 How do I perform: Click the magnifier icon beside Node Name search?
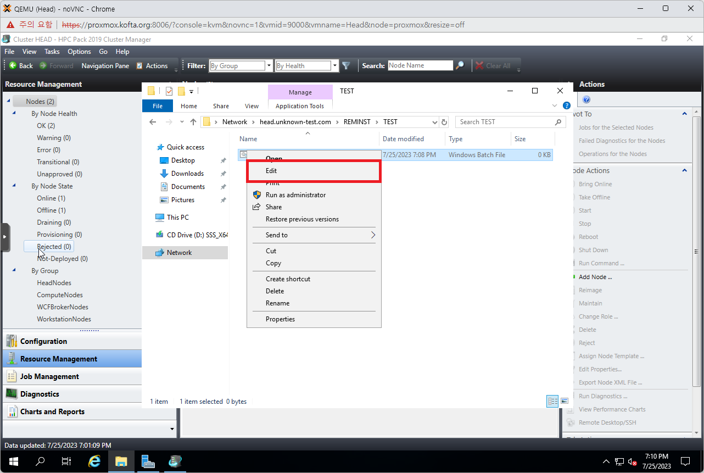460,66
